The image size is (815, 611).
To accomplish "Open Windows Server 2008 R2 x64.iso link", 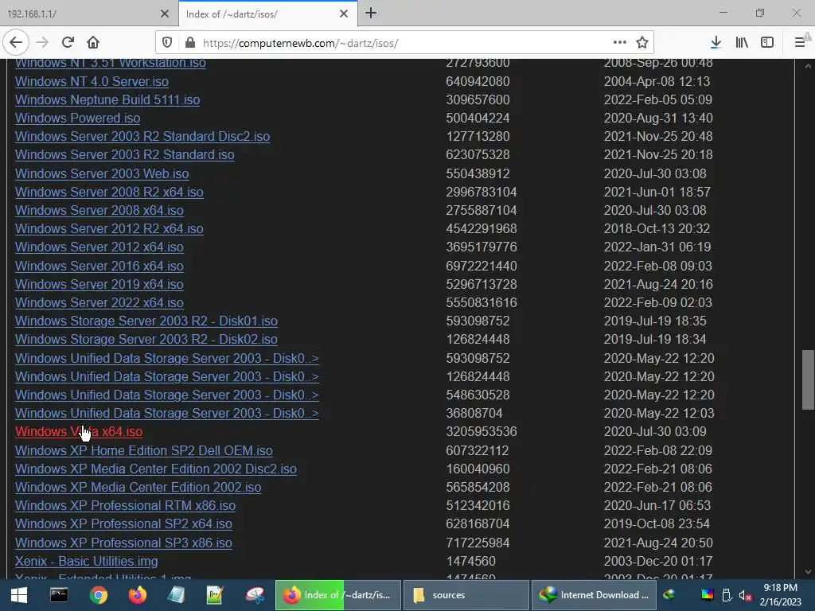I will (x=109, y=192).
